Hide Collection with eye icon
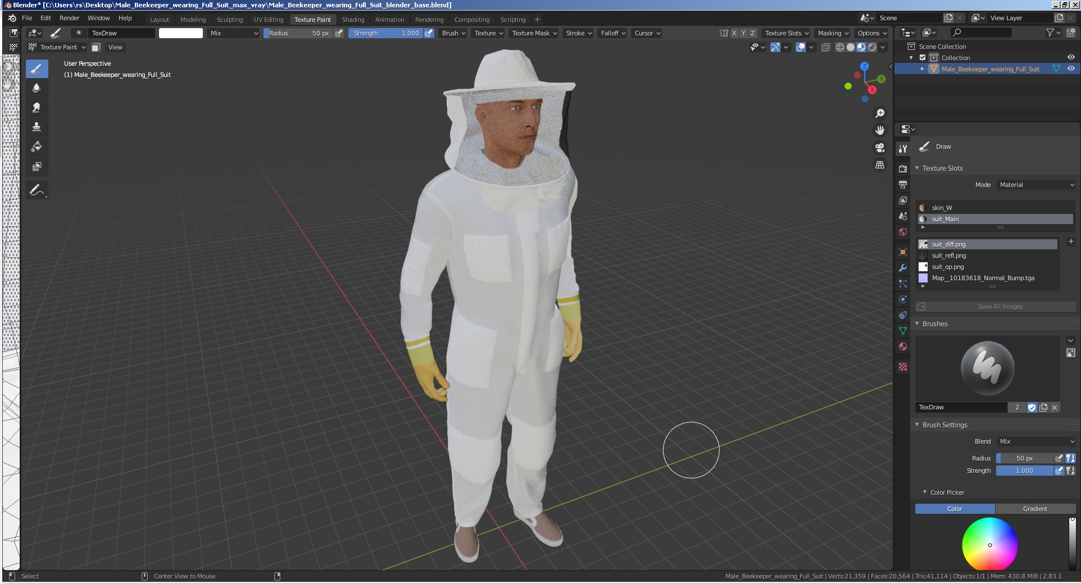1081x584 pixels. click(1071, 57)
